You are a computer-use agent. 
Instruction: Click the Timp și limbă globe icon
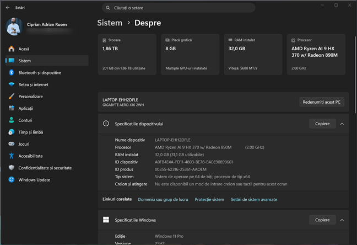12,132
